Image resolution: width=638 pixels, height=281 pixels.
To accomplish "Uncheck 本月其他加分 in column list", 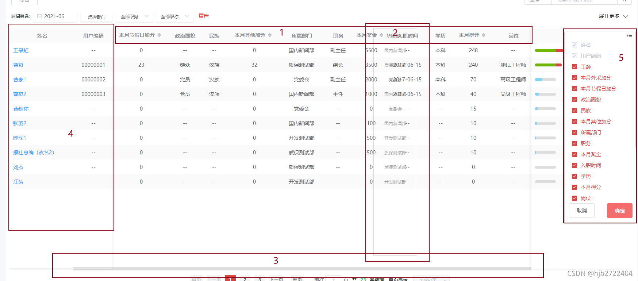I will [x=574, y=122].
